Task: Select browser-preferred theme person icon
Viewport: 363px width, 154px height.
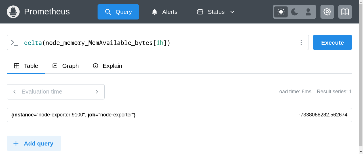Action: [308, 12]
